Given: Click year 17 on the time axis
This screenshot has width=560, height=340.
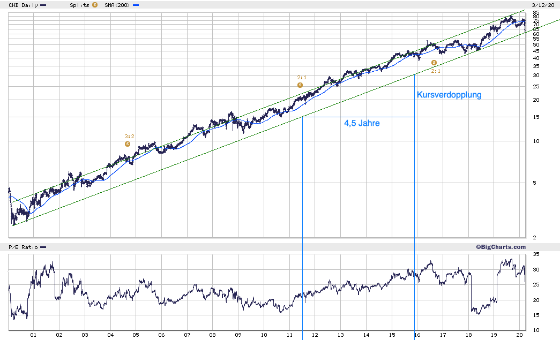Looking at the screenshot, I should 443,335.
